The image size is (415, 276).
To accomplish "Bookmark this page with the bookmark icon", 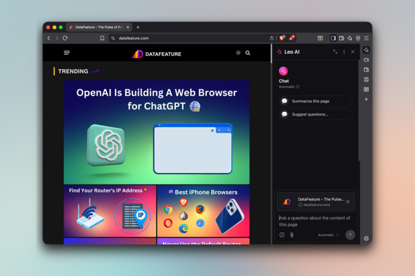I will click(x=102, y=38).
